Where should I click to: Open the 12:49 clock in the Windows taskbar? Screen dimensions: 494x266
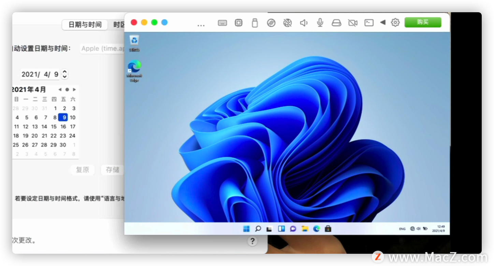click(x=438, y=229)
